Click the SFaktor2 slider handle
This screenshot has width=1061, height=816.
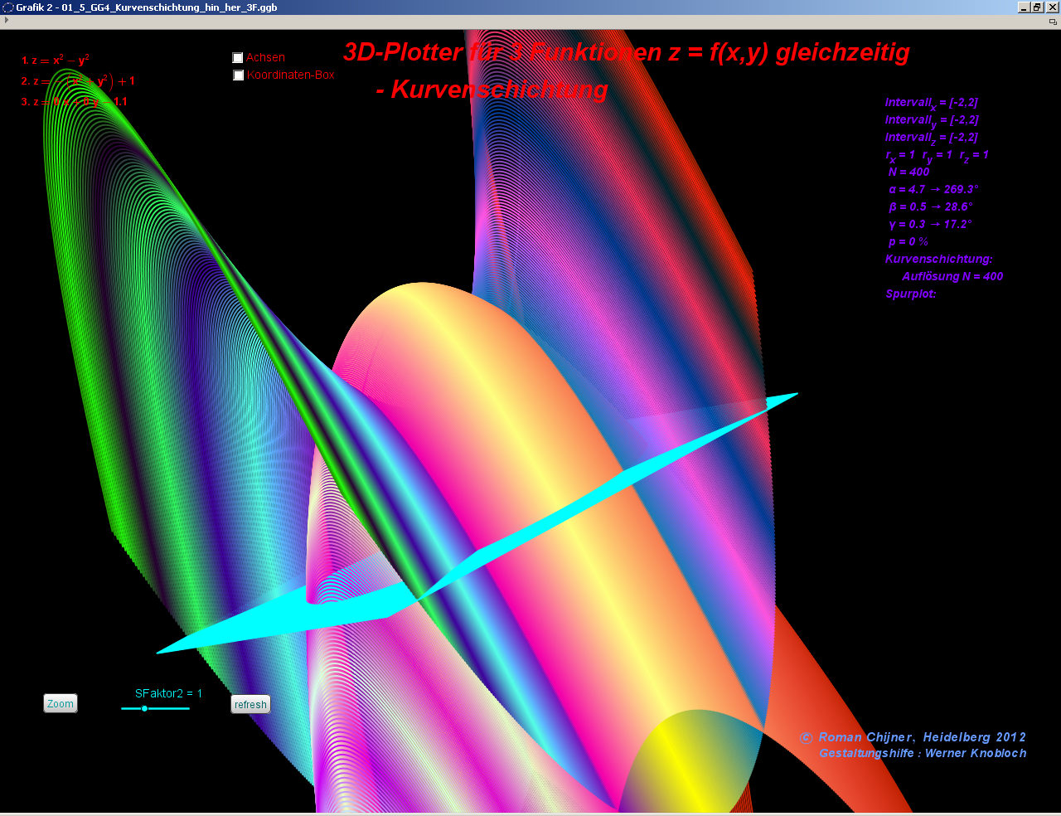(144, 708)
